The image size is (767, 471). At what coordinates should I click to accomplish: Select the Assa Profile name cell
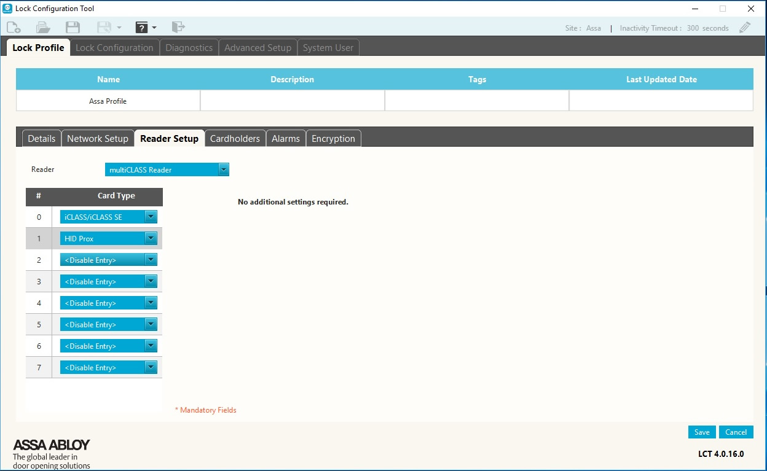tap(108, 101)
